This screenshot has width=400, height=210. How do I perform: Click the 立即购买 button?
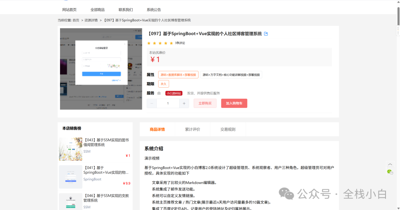205,104
